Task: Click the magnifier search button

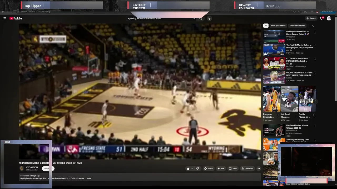Action: point(200,18)
